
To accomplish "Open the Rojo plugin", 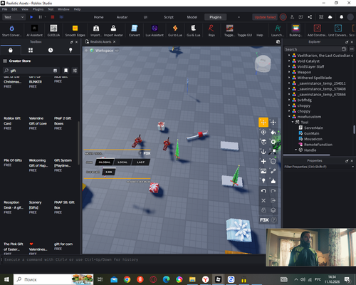I will click(x=211, y=31).
